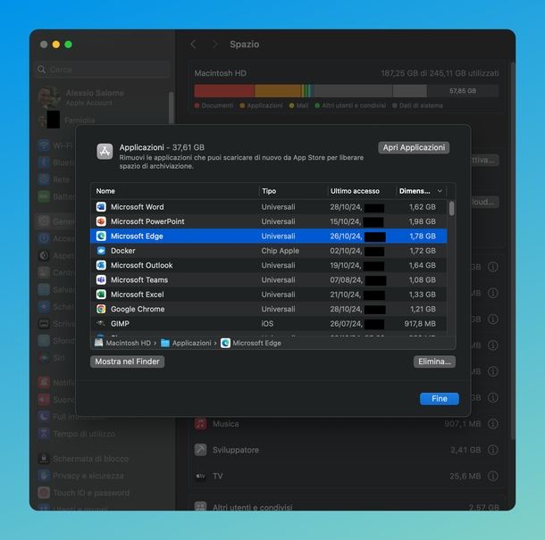This screenshot has width=545, height=540.
Task: Click the Schermata di blocco sidebar icon
Action: coord(44,459)
